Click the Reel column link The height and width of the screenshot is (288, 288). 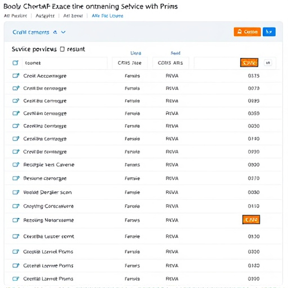pyautogui.click(x=175, y=53)
